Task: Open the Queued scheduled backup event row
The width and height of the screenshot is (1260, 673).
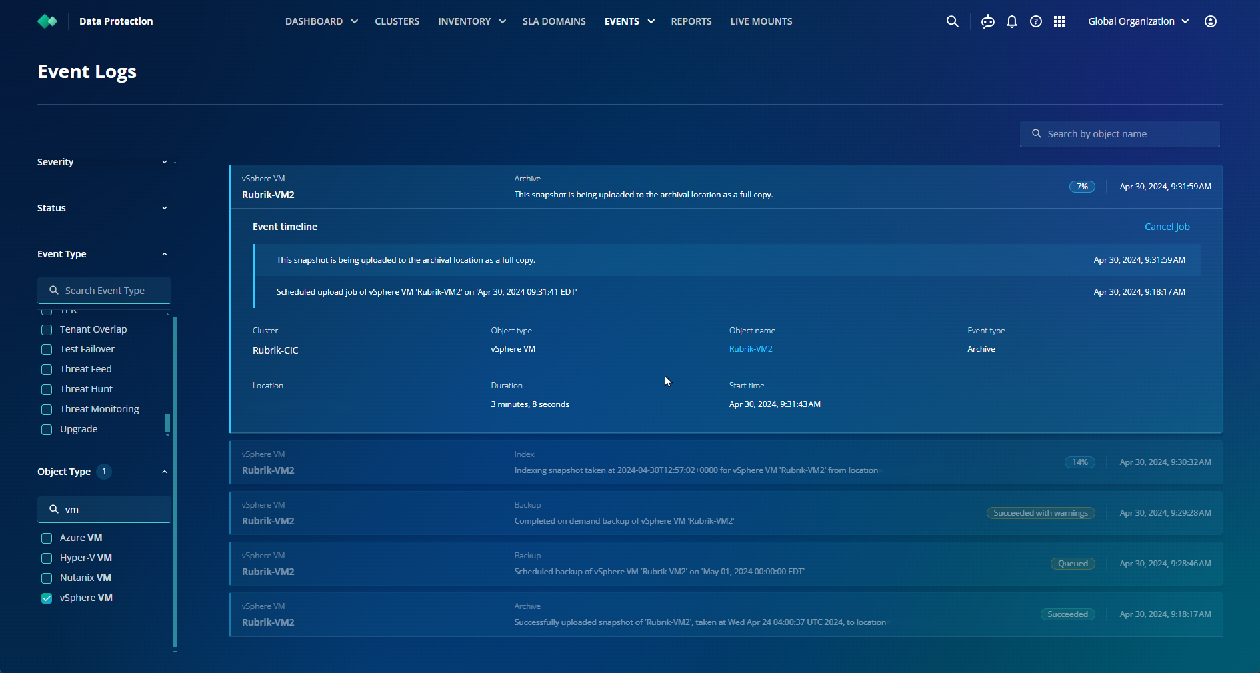Action: (x=725, y=564)
